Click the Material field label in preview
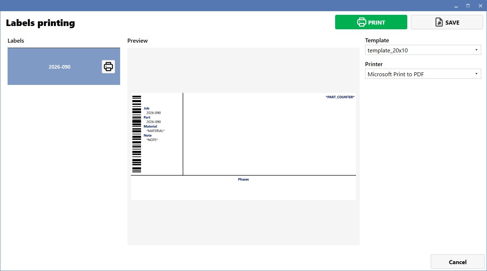This screenshot has height=271, width=487. tap(150, 126)
